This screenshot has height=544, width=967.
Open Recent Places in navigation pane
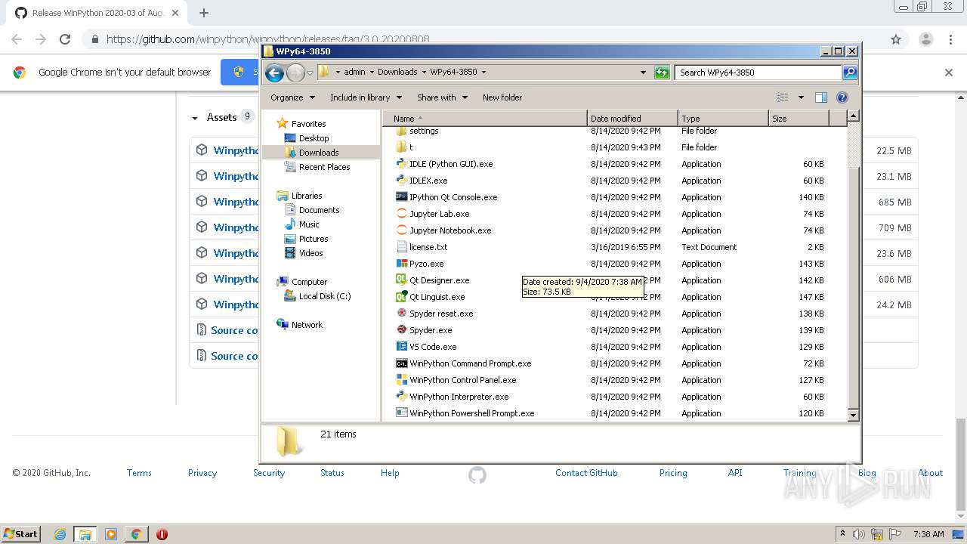pyautogui.click(x=324, y=167)
